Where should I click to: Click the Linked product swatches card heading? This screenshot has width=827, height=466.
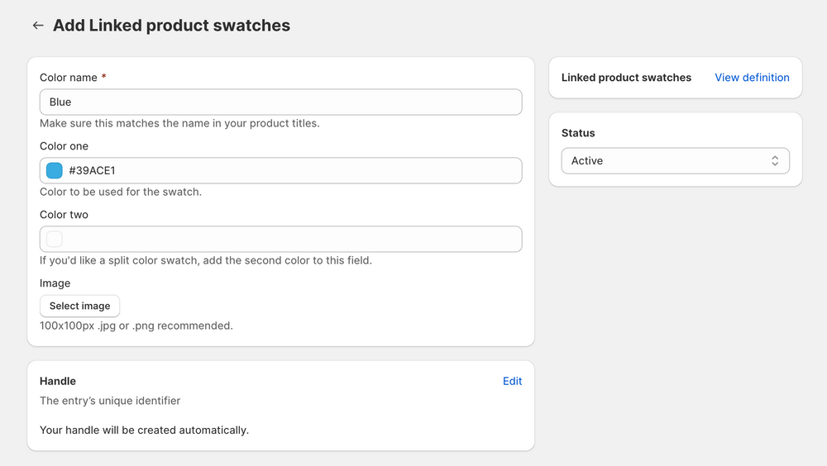[626, 78]
